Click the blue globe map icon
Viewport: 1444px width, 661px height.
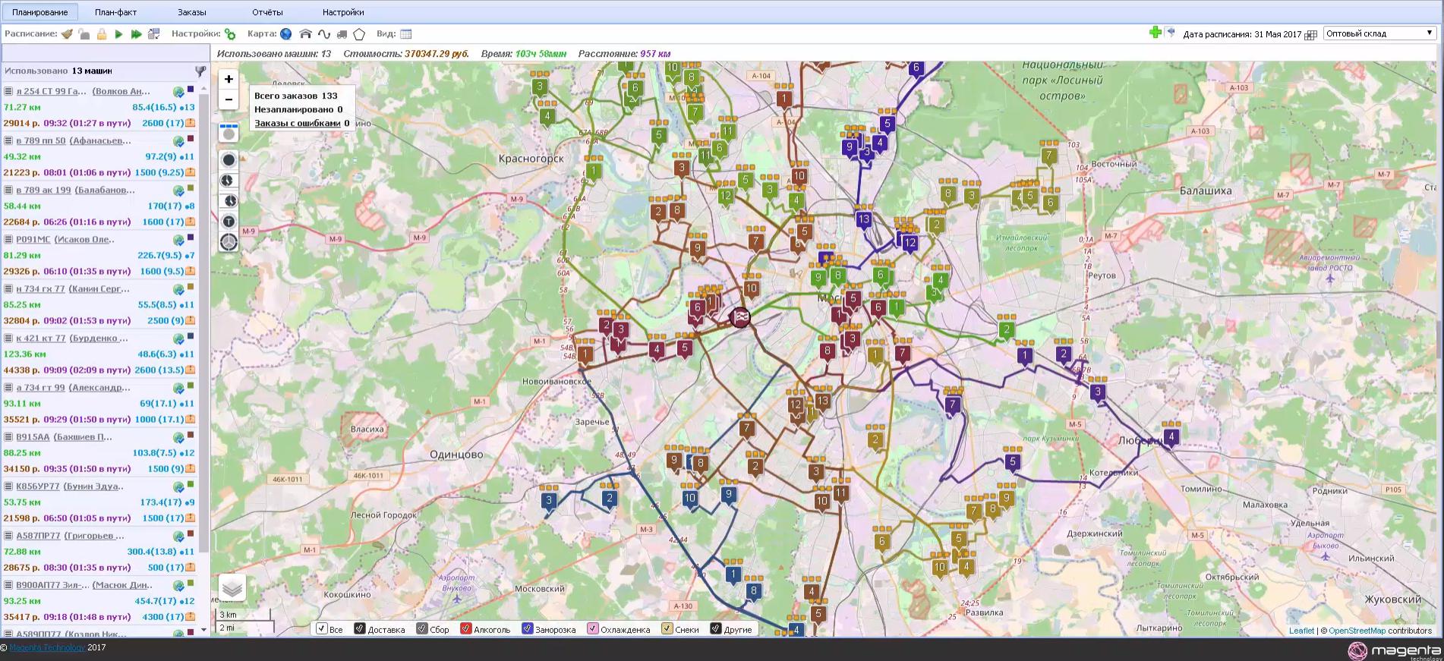286,34
